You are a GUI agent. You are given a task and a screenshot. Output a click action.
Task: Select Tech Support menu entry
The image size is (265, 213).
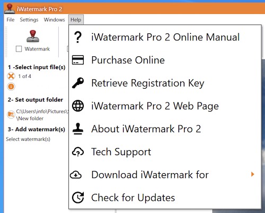click(x=165, y=152)
